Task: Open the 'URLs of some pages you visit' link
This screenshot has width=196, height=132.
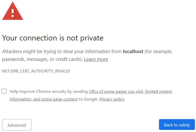Action: click(x=116, y=92)
